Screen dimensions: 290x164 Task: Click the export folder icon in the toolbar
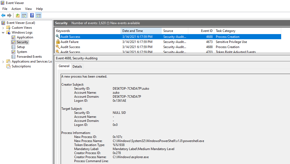(x=17, y=15)
